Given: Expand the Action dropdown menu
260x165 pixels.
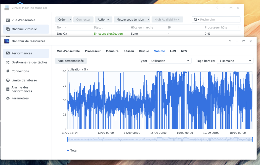Looking at the screenshot, I should click(x=103, y=20).
